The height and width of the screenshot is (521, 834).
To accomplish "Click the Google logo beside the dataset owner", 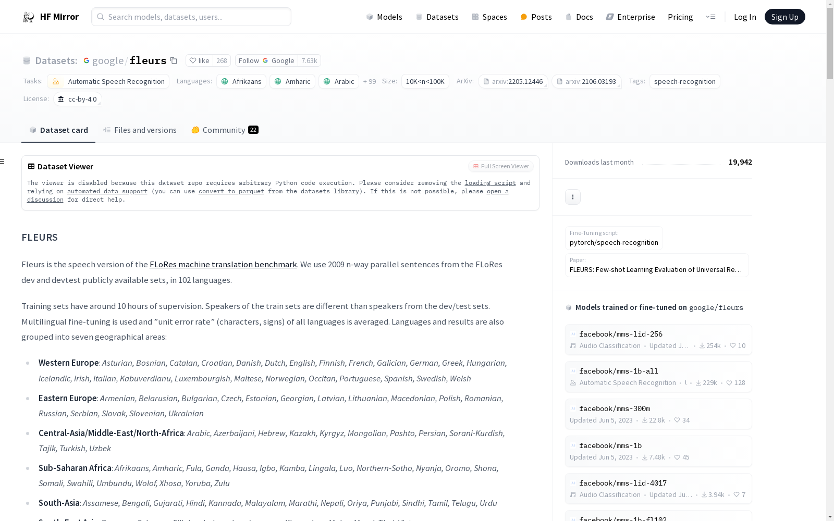I will pyautogui.click(x=87, y=61).
